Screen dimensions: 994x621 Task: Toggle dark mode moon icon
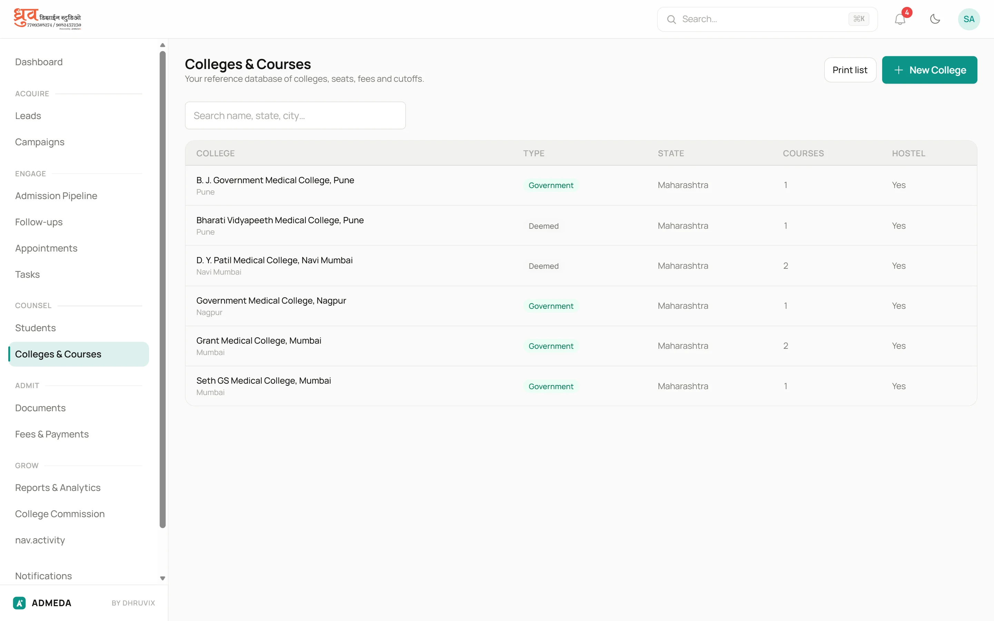pyautogui.click(x=935, y=19)
